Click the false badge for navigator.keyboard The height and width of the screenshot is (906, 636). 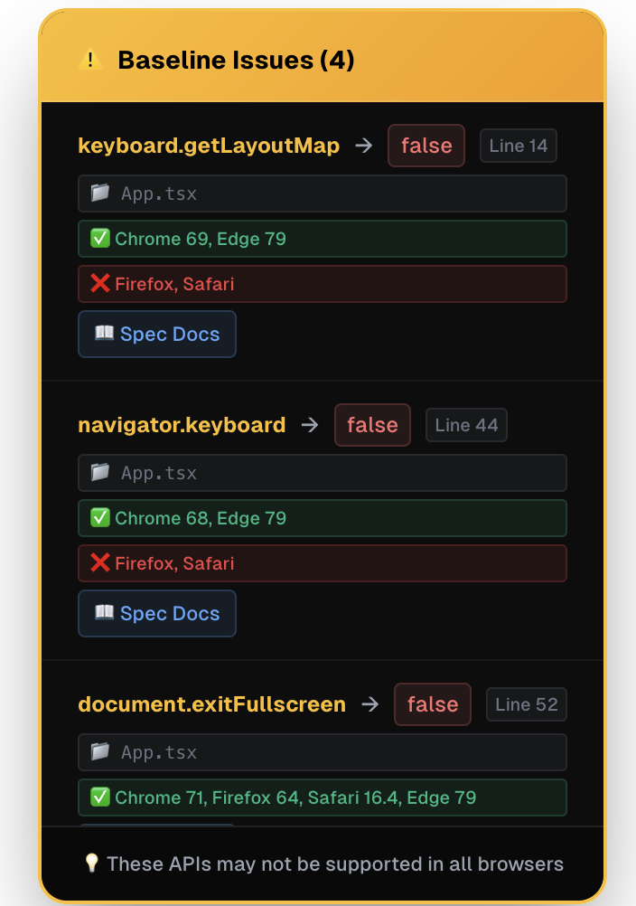(372, 425)
